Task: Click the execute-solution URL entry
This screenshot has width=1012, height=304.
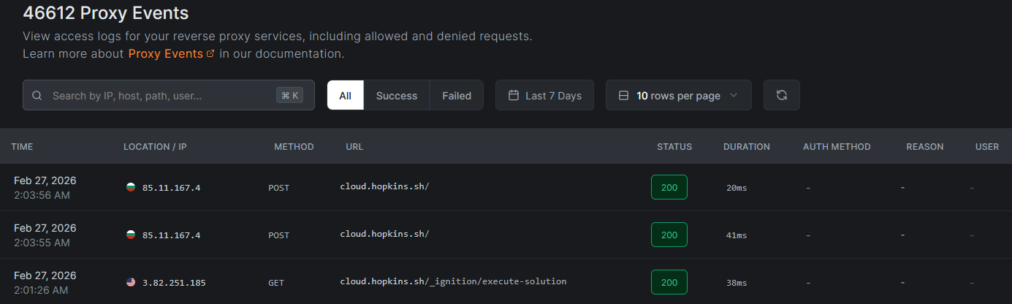Action: point(453,281)
